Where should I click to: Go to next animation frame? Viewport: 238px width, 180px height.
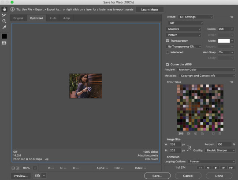223,168
